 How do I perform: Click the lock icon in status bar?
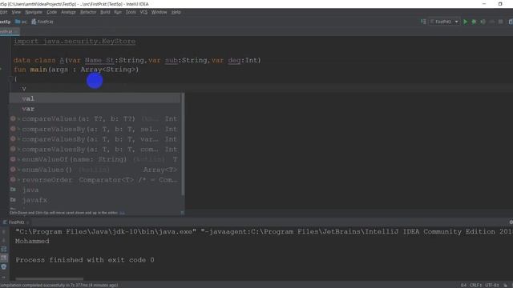pos(505,285)
